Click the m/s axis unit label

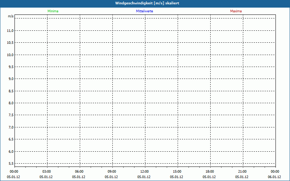(x=11, y=16)
